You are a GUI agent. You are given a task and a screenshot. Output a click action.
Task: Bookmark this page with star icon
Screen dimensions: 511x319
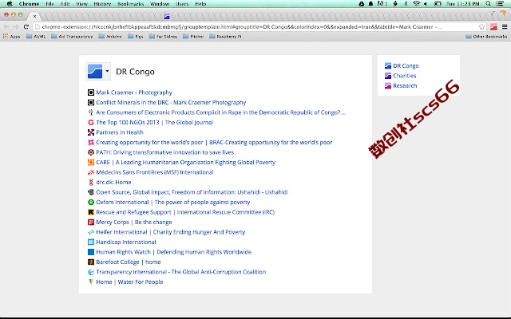[x=481, y=26]
